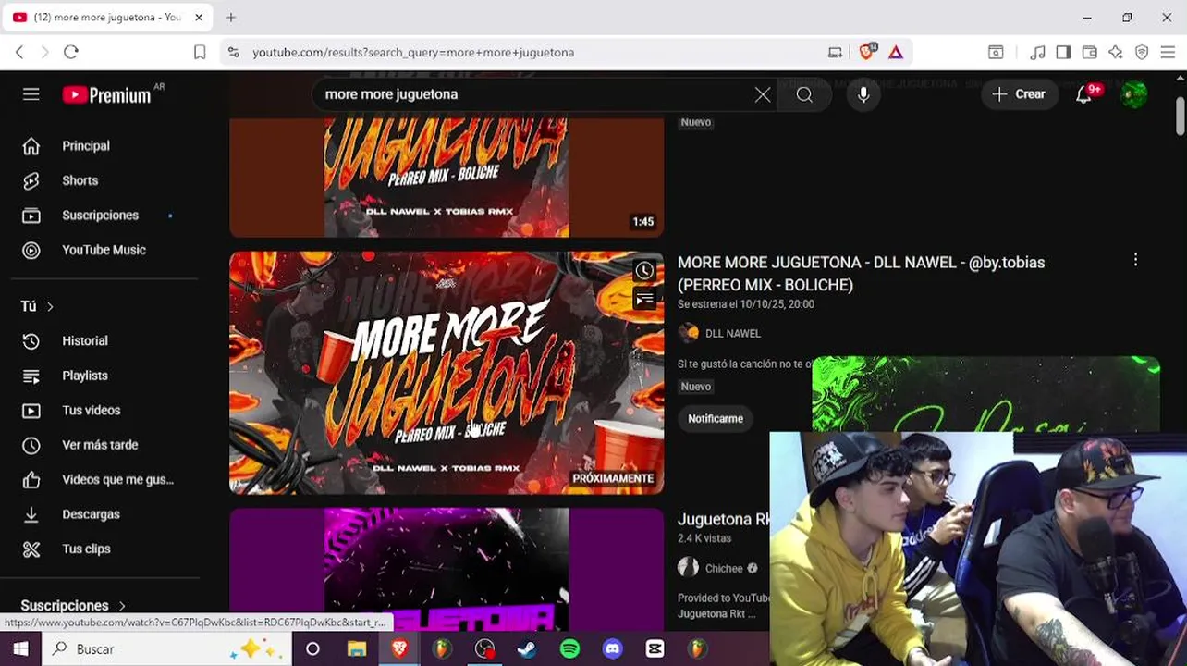
Task: Open the YouTube hamburger guide menu
Action: point(31,94)
